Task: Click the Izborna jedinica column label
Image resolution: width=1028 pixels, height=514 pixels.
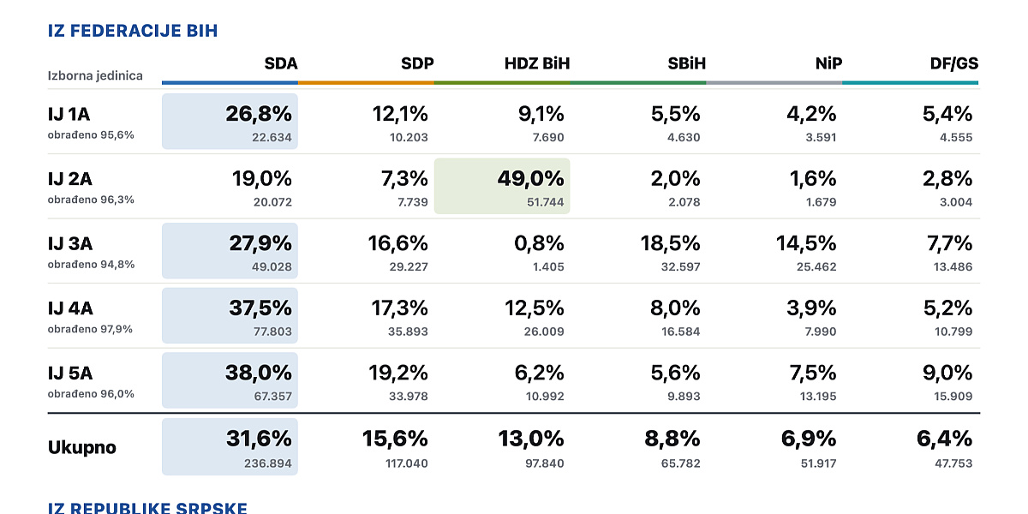Action: 95,75
